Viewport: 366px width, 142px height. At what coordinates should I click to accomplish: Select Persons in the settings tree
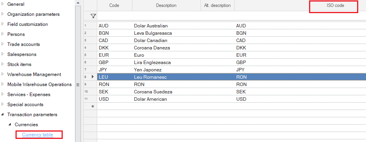tap(16, 34)
